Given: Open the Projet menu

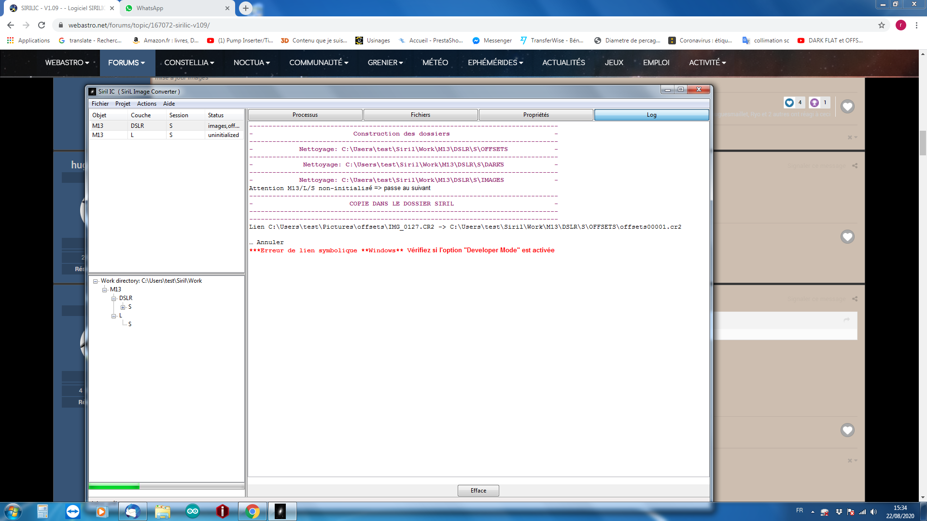Looking at the screenshot, I should (x=123, y=104).
